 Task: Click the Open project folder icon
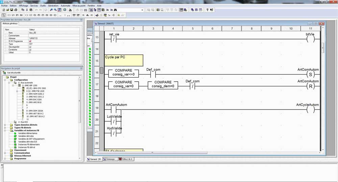7,10
